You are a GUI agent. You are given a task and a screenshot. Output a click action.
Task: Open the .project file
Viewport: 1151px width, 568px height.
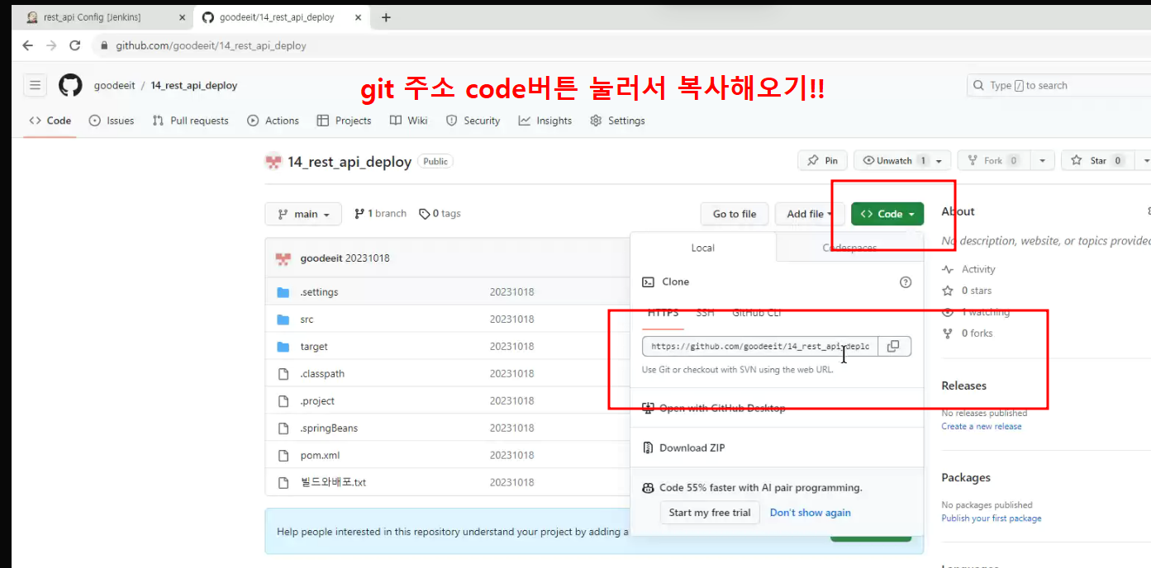coord(317,401)
